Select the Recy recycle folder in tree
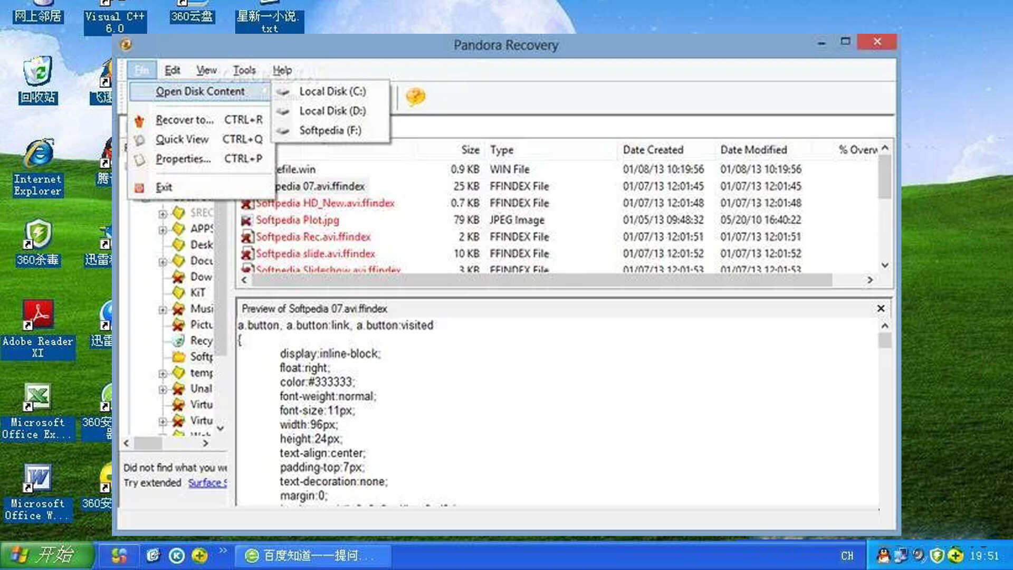 point(201,341)
